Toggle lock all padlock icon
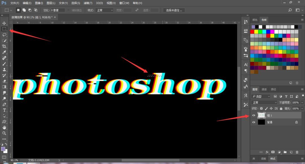Viewport: 305px width, 164px height. (x=281, y=108)
